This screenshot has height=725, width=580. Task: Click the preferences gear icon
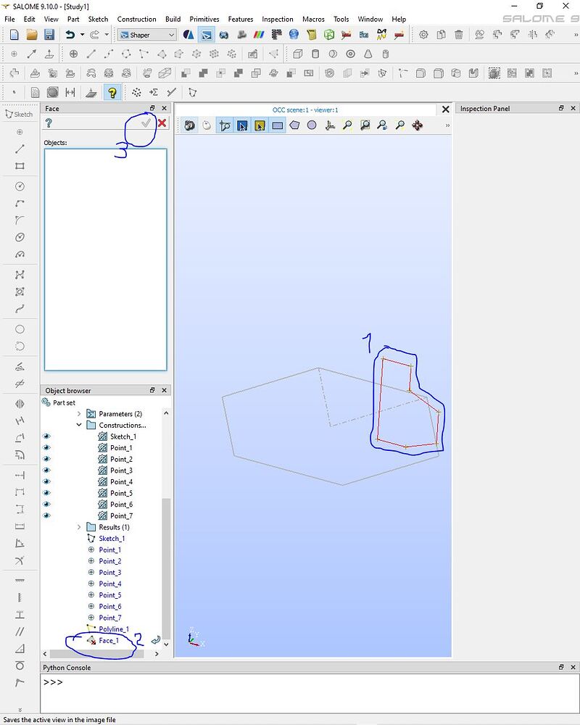tap(423, 35)
